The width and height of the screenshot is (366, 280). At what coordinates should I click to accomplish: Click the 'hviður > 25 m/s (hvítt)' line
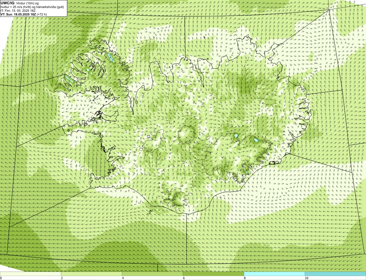point(32,7)
